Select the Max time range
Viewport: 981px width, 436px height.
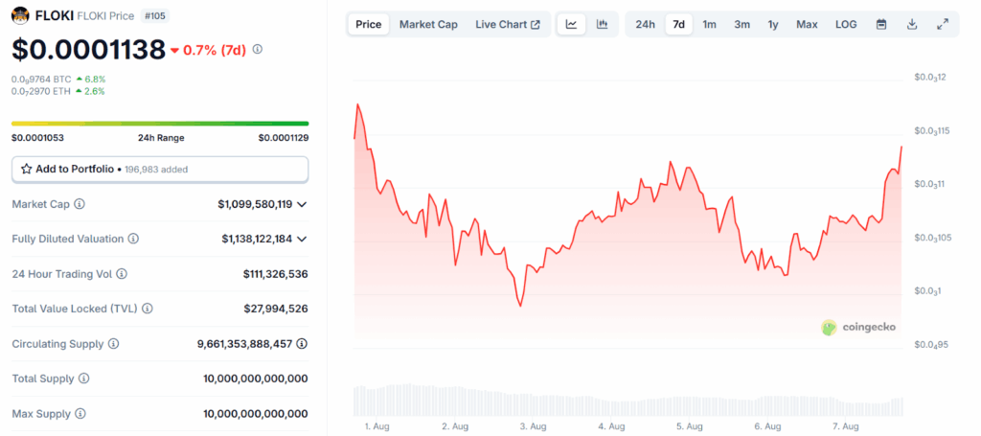tap(807, 24)
